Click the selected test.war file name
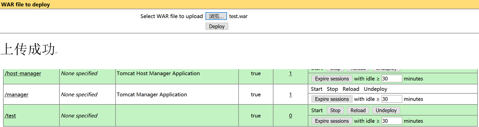 coord(238,16)
